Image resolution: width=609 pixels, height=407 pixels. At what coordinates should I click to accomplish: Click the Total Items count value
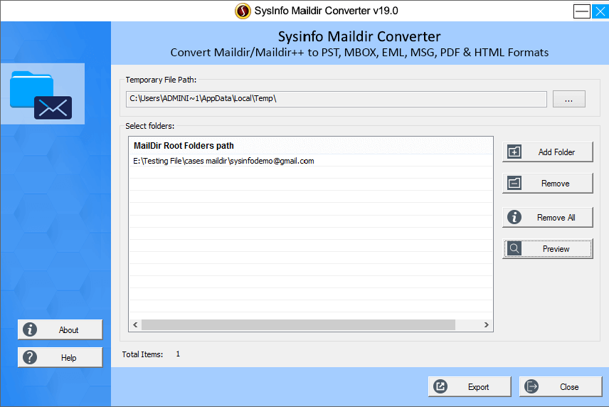tap(178, 354)
